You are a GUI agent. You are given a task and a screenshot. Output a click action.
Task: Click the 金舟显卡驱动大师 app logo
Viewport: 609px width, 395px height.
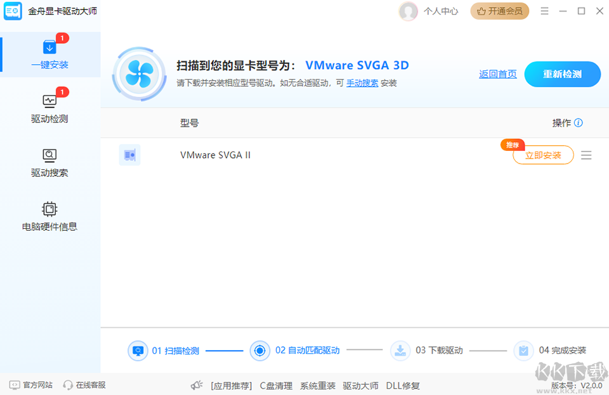[13, 11]
